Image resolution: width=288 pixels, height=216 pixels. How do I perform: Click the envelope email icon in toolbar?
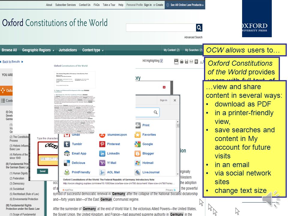tap(191, 62)
